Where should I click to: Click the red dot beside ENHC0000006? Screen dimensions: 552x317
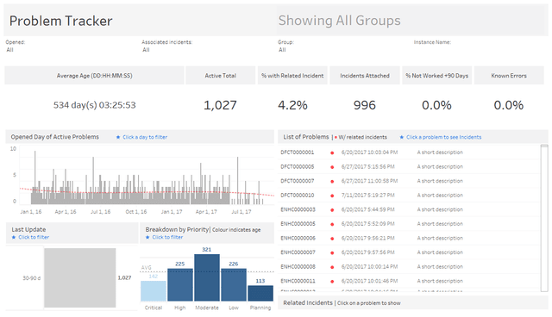pos(332,239)
